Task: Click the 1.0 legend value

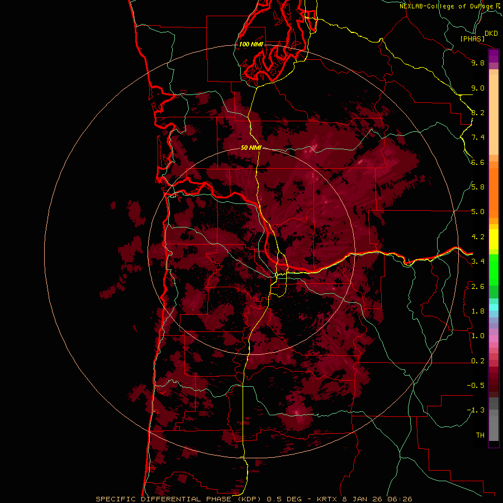Action: tap(478, 336)
